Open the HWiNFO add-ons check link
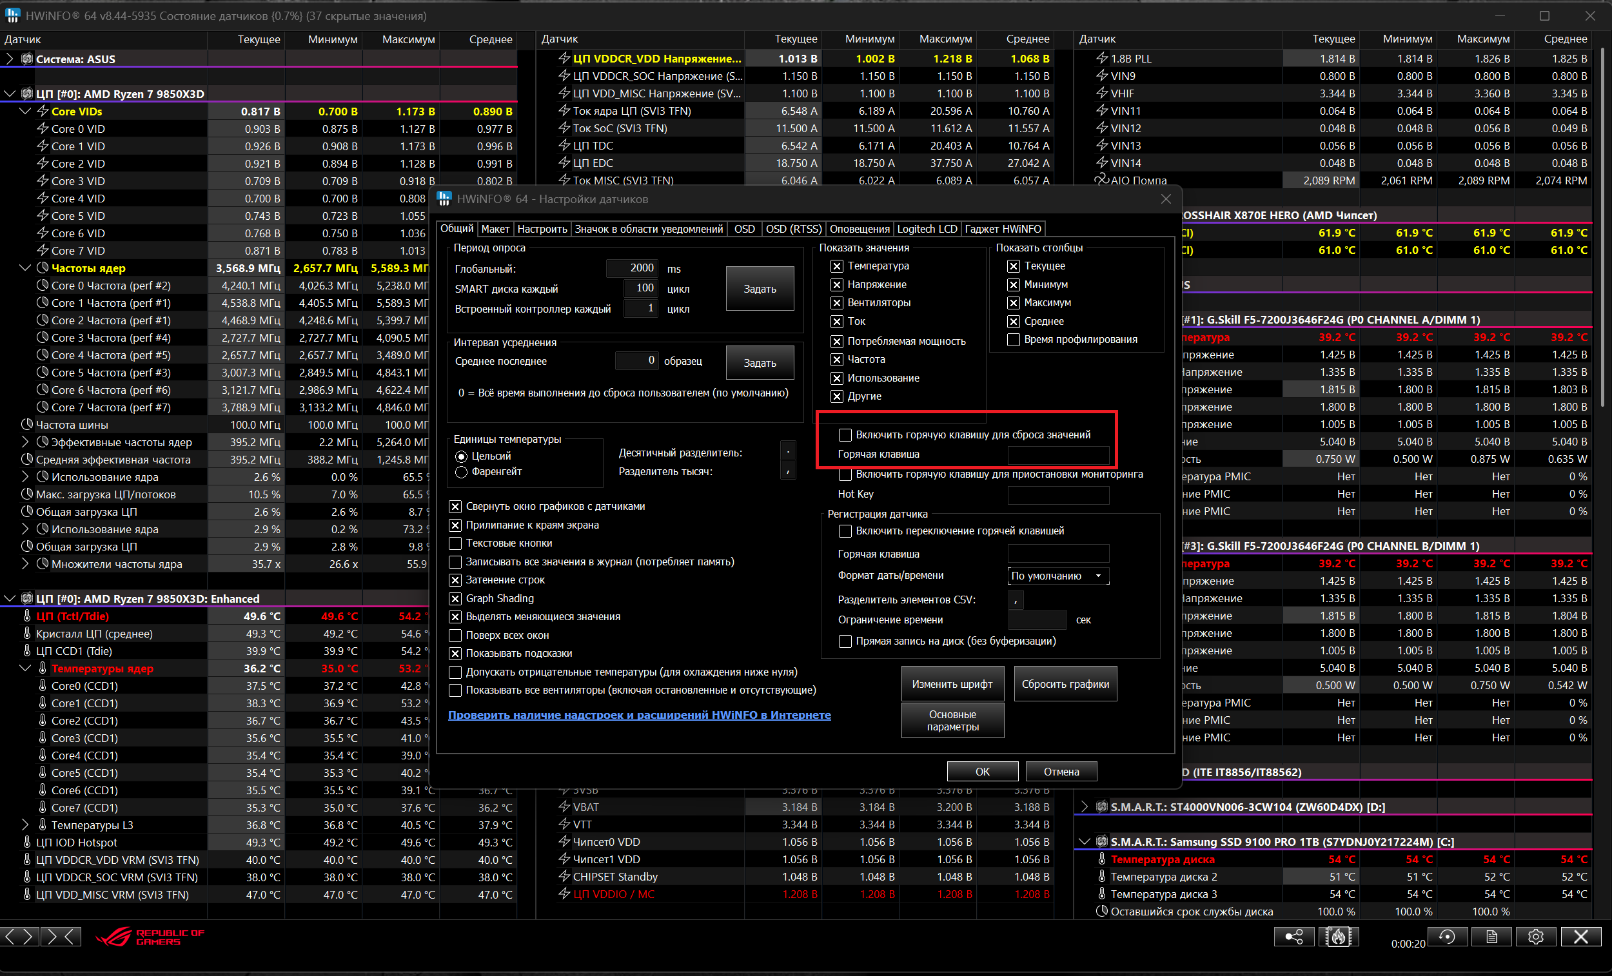Image resolution: width=1612 pixels, height=976 pixels. 639,715
